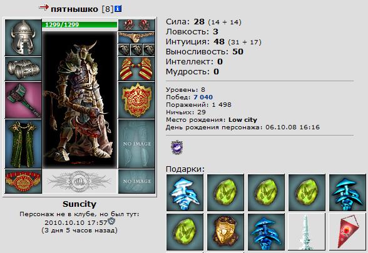Image resolution: width=368 pixels, height=253 pixels.
Task: Click the green health bar 1299/1299
Action: [79, 24]
